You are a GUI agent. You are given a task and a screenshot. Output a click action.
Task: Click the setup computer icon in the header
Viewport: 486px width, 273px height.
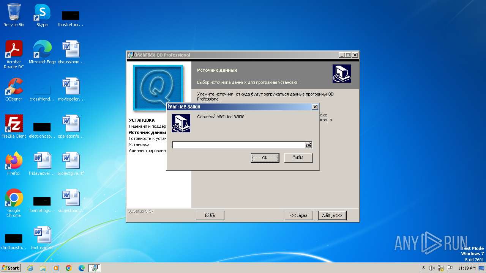[342, 74]
